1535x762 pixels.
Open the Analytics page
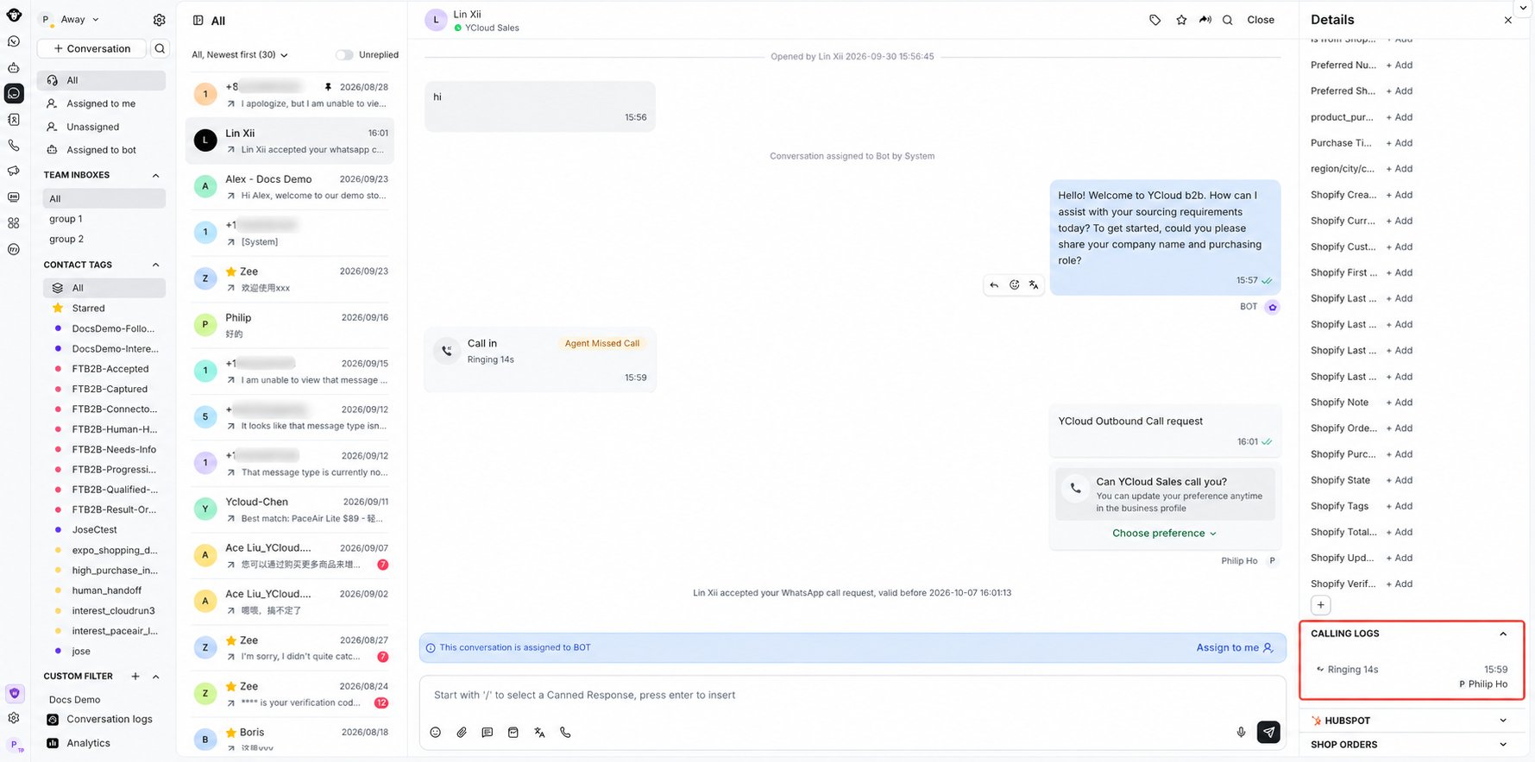tap(79, 744)
